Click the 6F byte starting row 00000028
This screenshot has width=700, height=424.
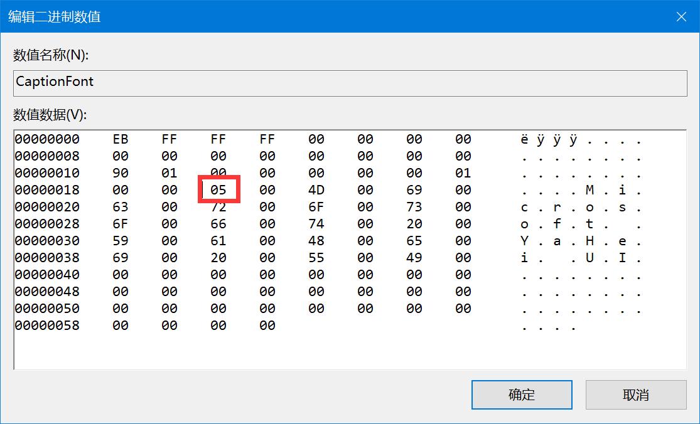119,223
